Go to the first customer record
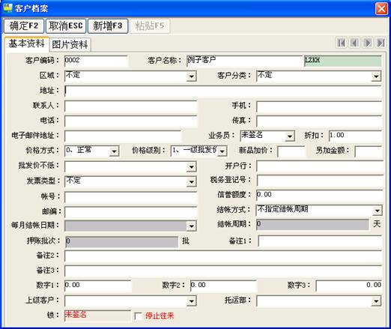 coord(341,43)
